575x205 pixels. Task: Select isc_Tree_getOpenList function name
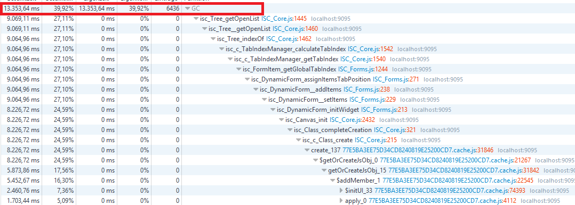pos(230,18)
